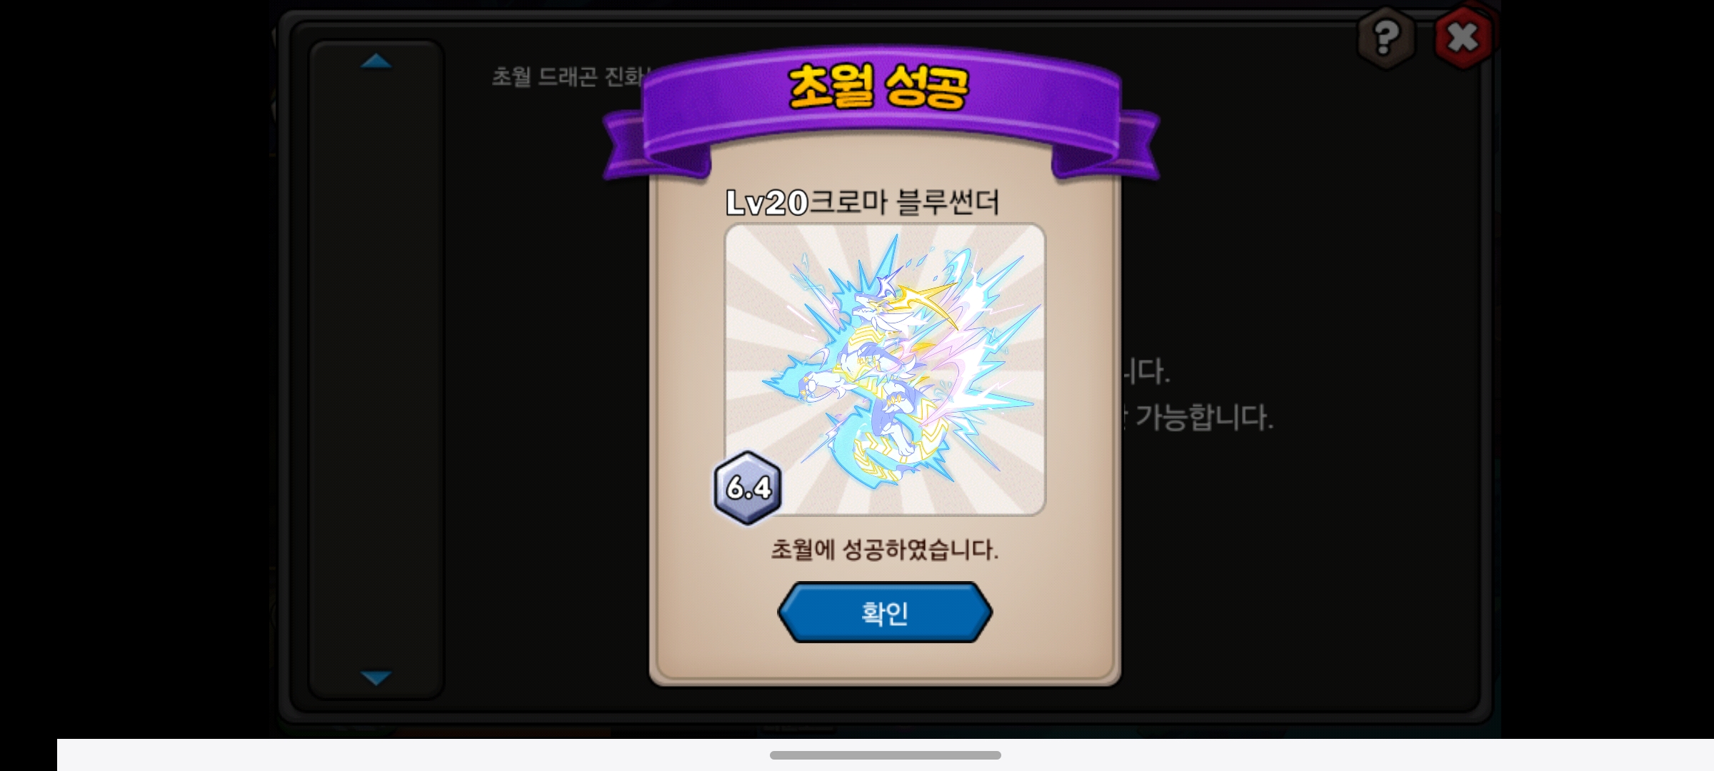
Task: Tap the blue up arrow in the left panel
Action: [x=376, y=61]
